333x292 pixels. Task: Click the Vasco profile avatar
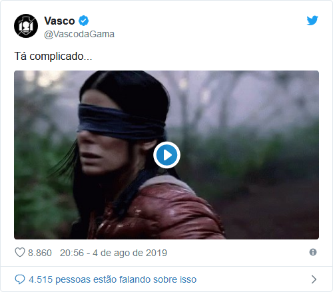point(26,26)
